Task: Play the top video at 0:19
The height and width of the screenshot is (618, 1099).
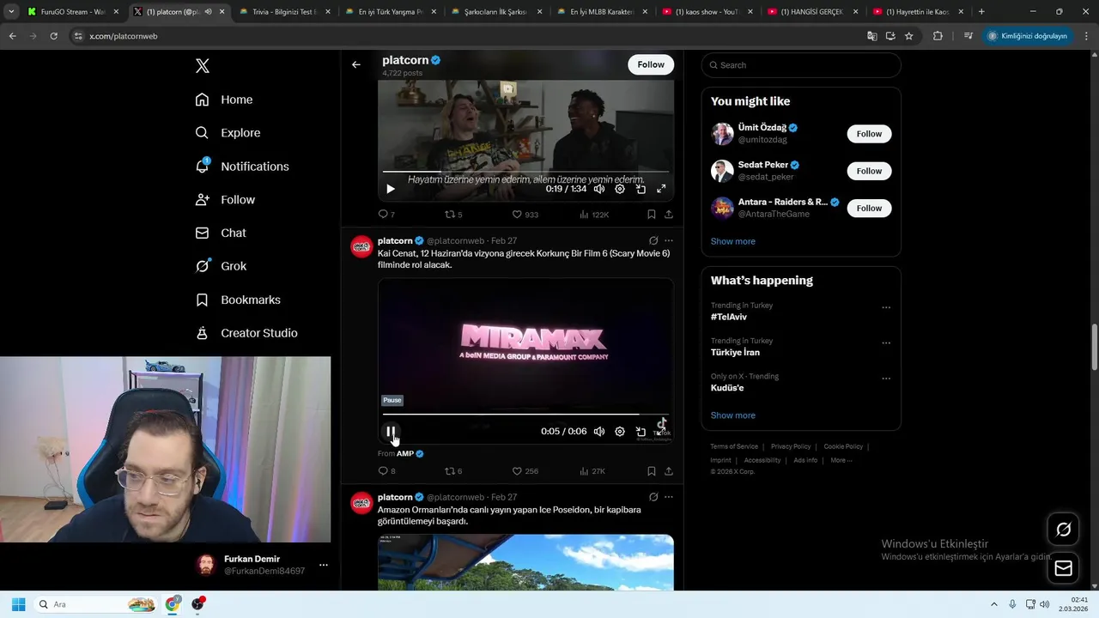Action: click(391, 189)
